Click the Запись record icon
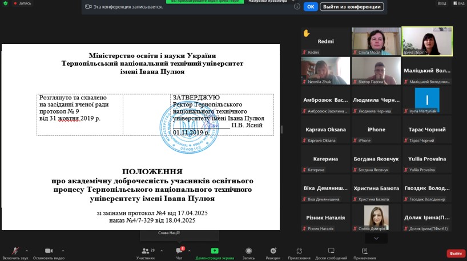467x261 pixels. (x=248, y=252)
